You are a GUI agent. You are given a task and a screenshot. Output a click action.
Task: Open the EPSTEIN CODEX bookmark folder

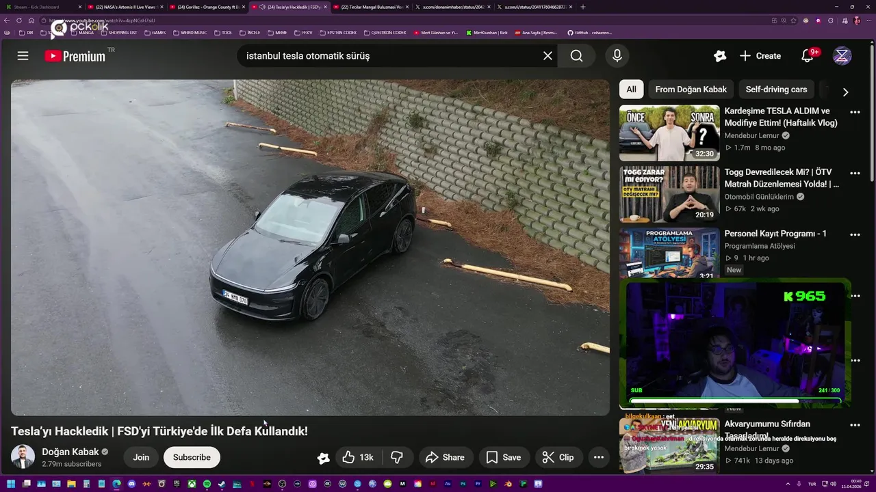coord(338,32)
